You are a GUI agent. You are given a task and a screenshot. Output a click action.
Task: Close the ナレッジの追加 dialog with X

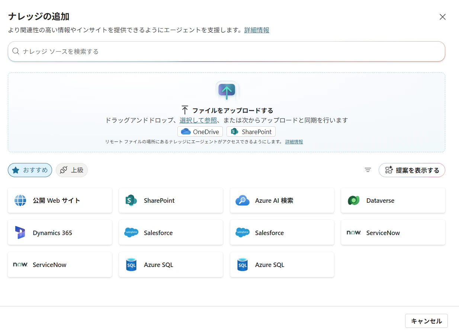pos(442,17)
